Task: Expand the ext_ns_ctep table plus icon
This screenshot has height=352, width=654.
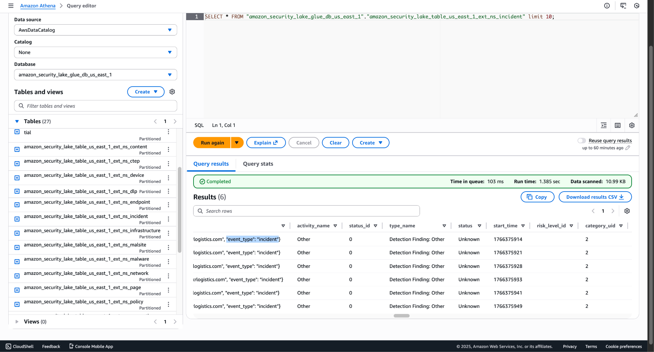Action: point(17,164)
